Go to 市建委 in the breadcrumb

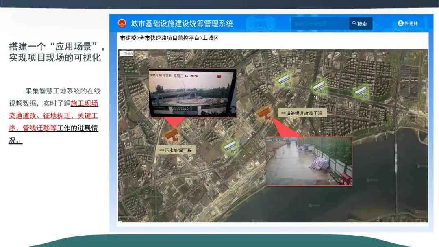point(128,38)
